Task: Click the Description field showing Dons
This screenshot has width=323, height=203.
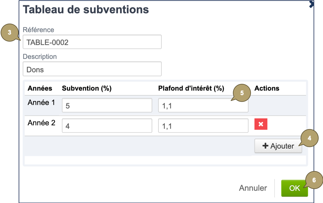Action: [x=92, y=69]
